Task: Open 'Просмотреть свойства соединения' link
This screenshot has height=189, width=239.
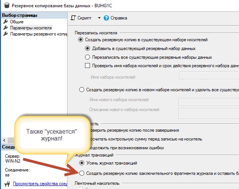Action: (40, 184)
